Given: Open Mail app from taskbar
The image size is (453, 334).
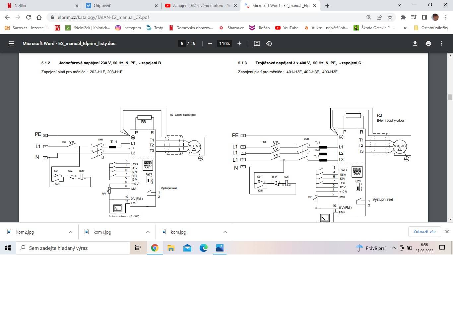Looking at the screenshot, I should click(x=187, y=248).
